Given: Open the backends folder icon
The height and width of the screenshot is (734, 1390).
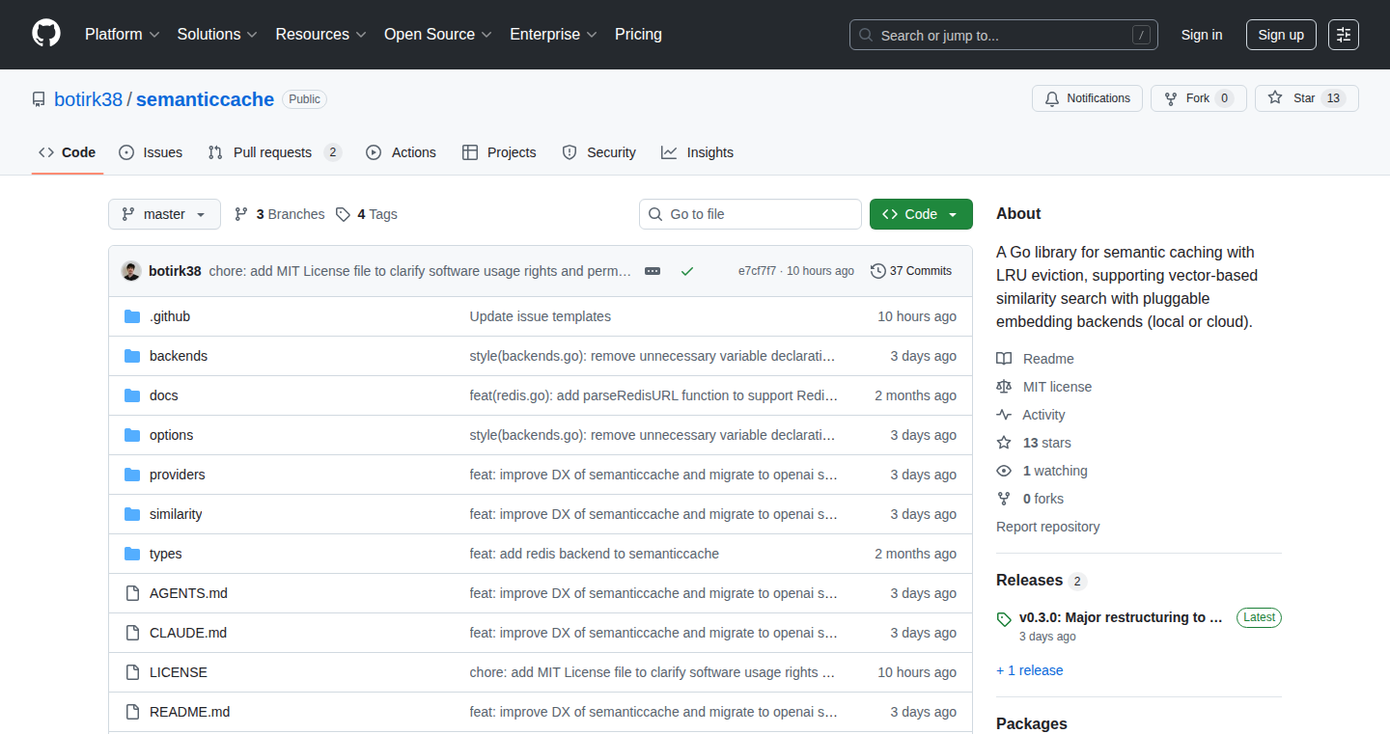Looking at the screenshot, I should (132, 356).
